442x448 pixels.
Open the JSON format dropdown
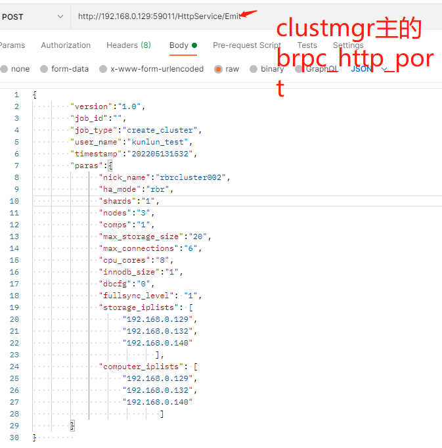coord(368,69)
